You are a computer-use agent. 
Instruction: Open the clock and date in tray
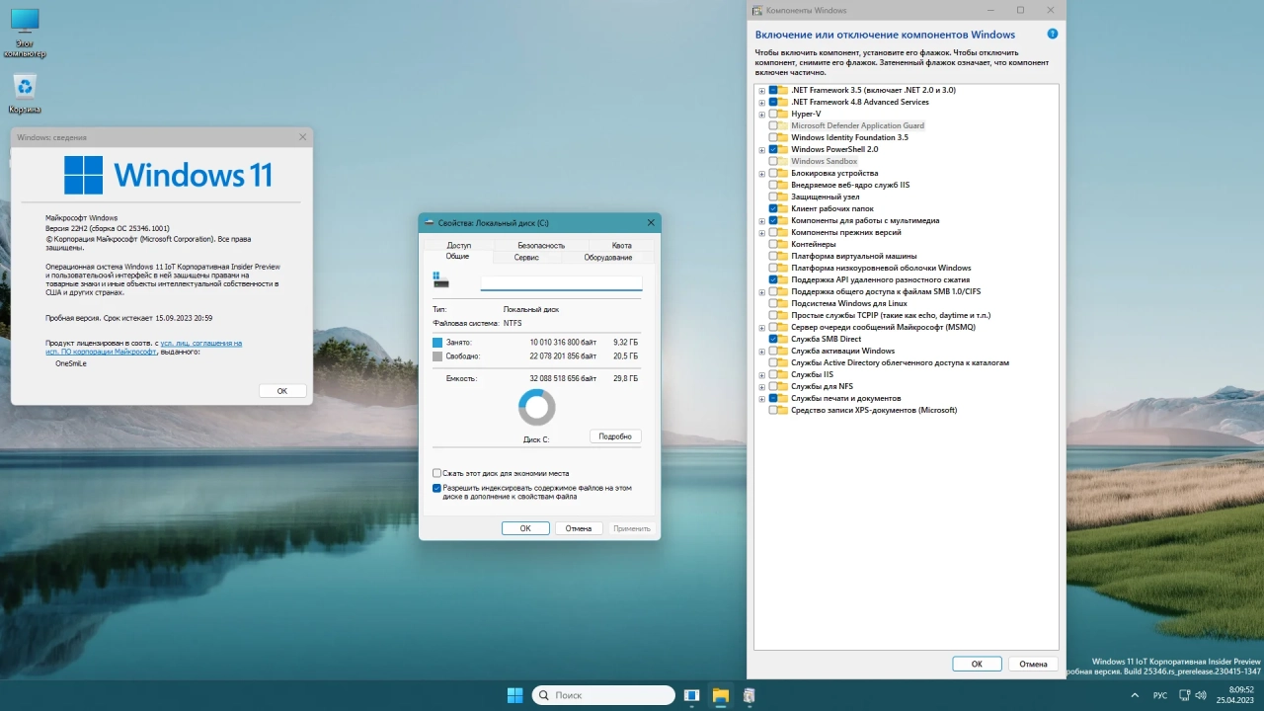click(1234, 695)
